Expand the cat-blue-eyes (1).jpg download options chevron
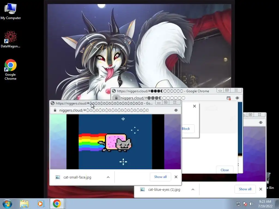Image resolution: width=279 pixels, height=209 pixels. pyautogui.click(x=193, y=189)
